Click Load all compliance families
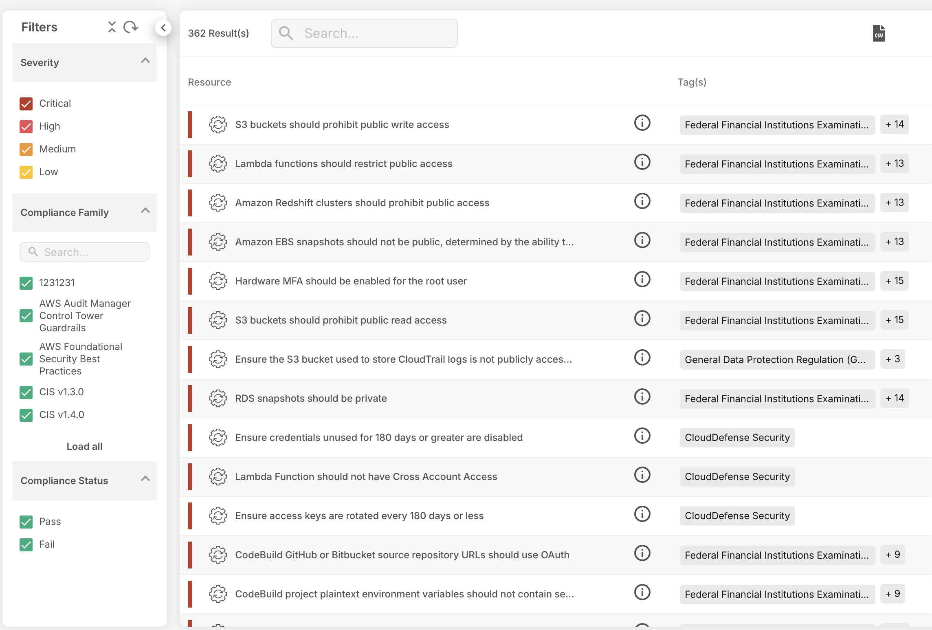 [x=84, y=447]
